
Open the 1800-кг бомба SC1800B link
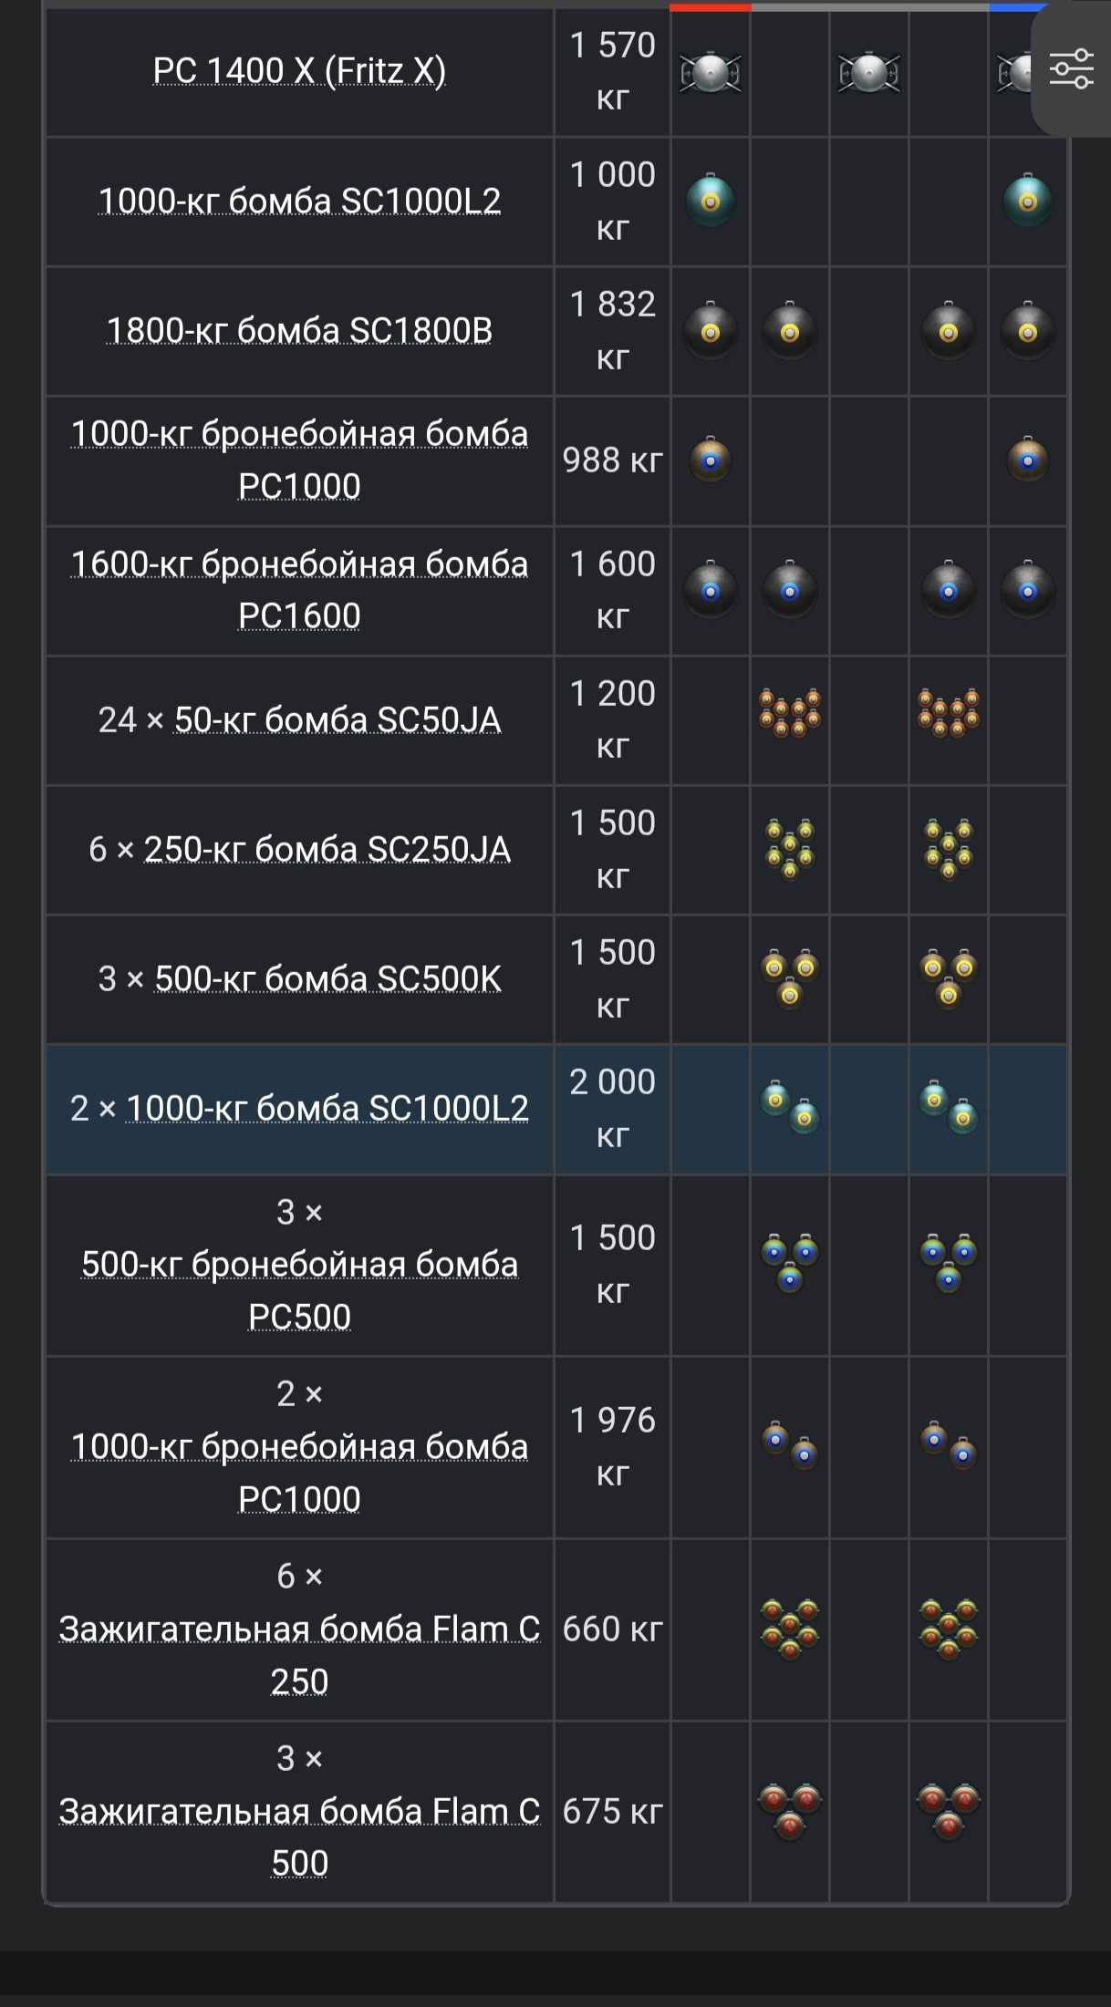[299, 330]
